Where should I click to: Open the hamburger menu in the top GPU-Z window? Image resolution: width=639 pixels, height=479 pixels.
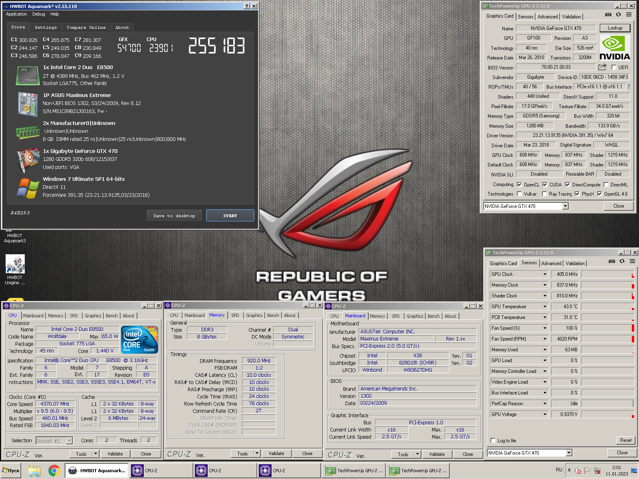pos(629,14)
